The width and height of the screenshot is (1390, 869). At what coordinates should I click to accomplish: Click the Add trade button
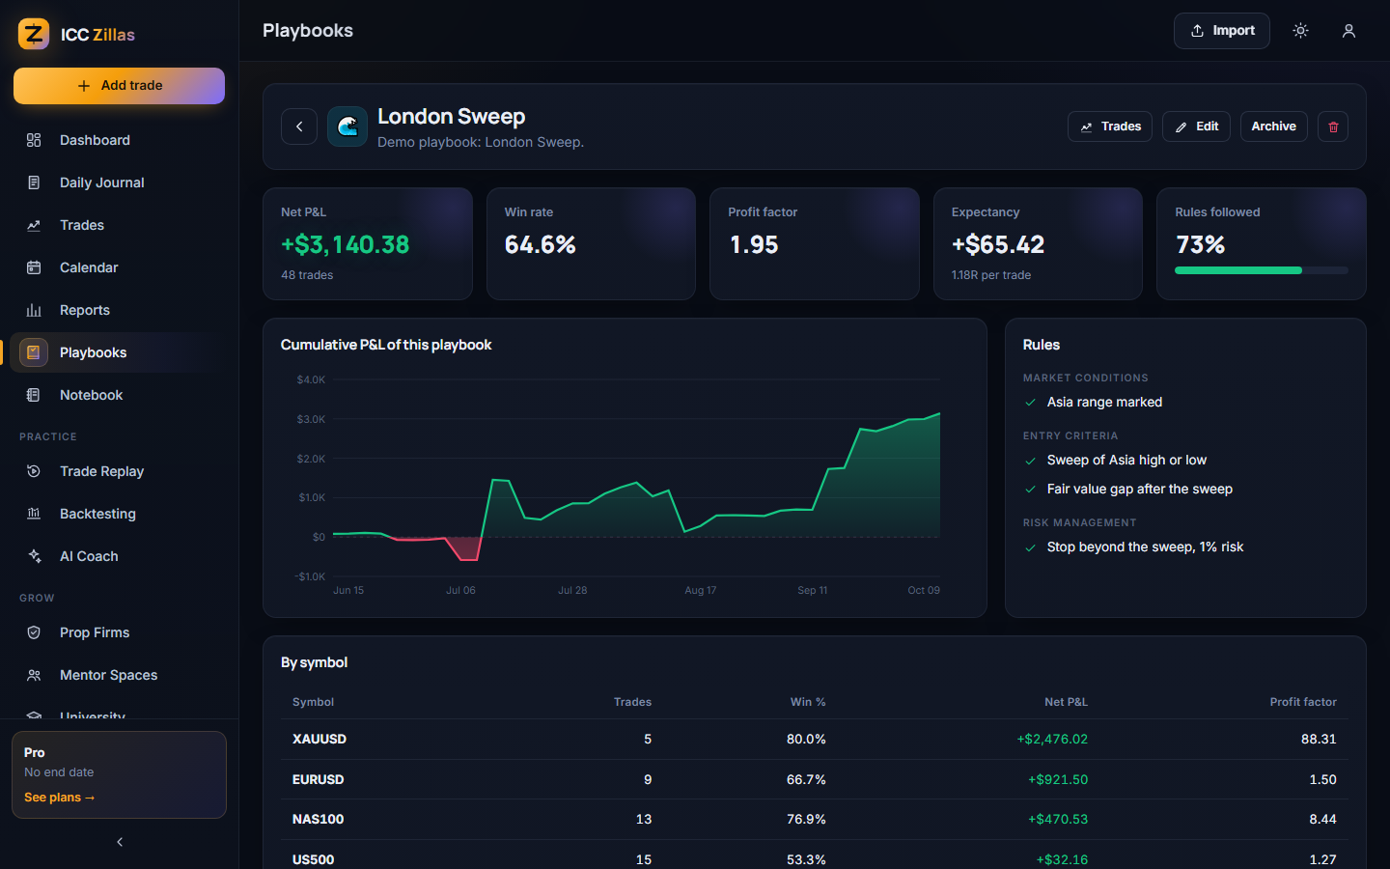tap(119, 86)
